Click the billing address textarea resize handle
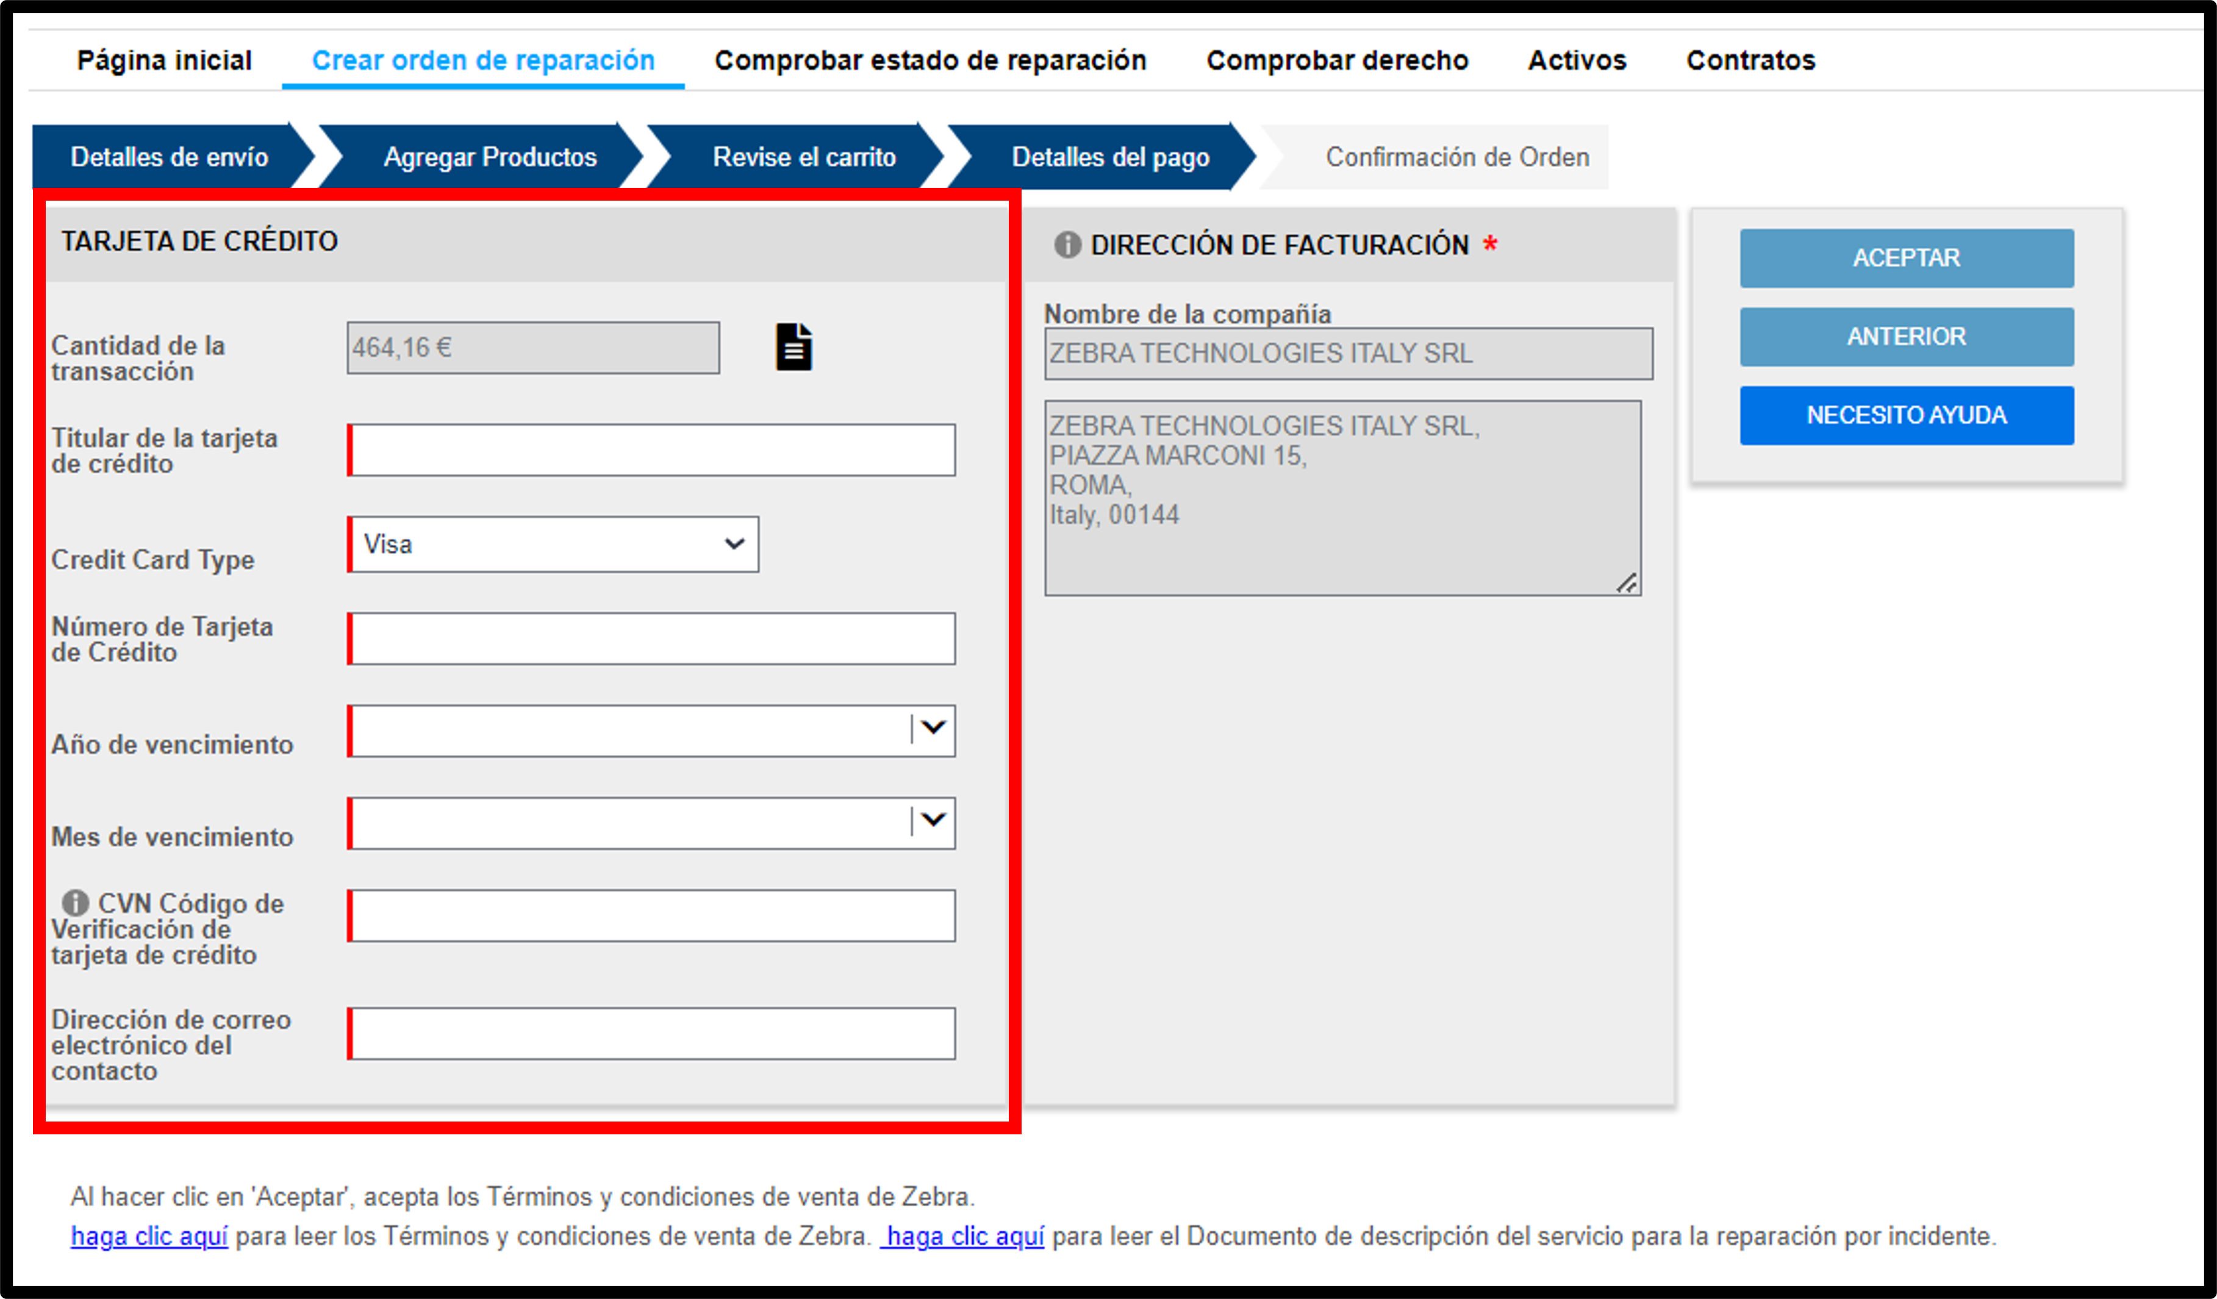Screen dimensions: 2217x1299 click(x=1627, y=582)
